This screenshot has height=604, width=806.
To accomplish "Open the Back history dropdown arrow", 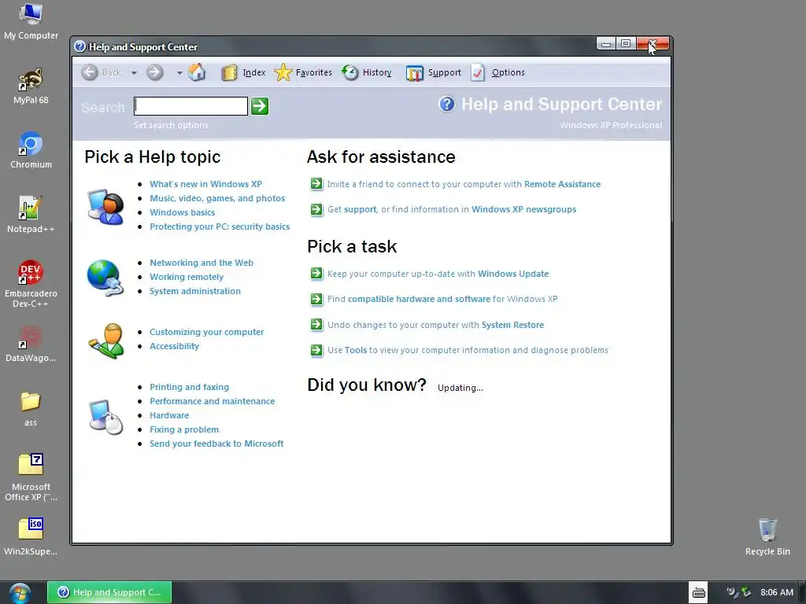I will (134, 73).
